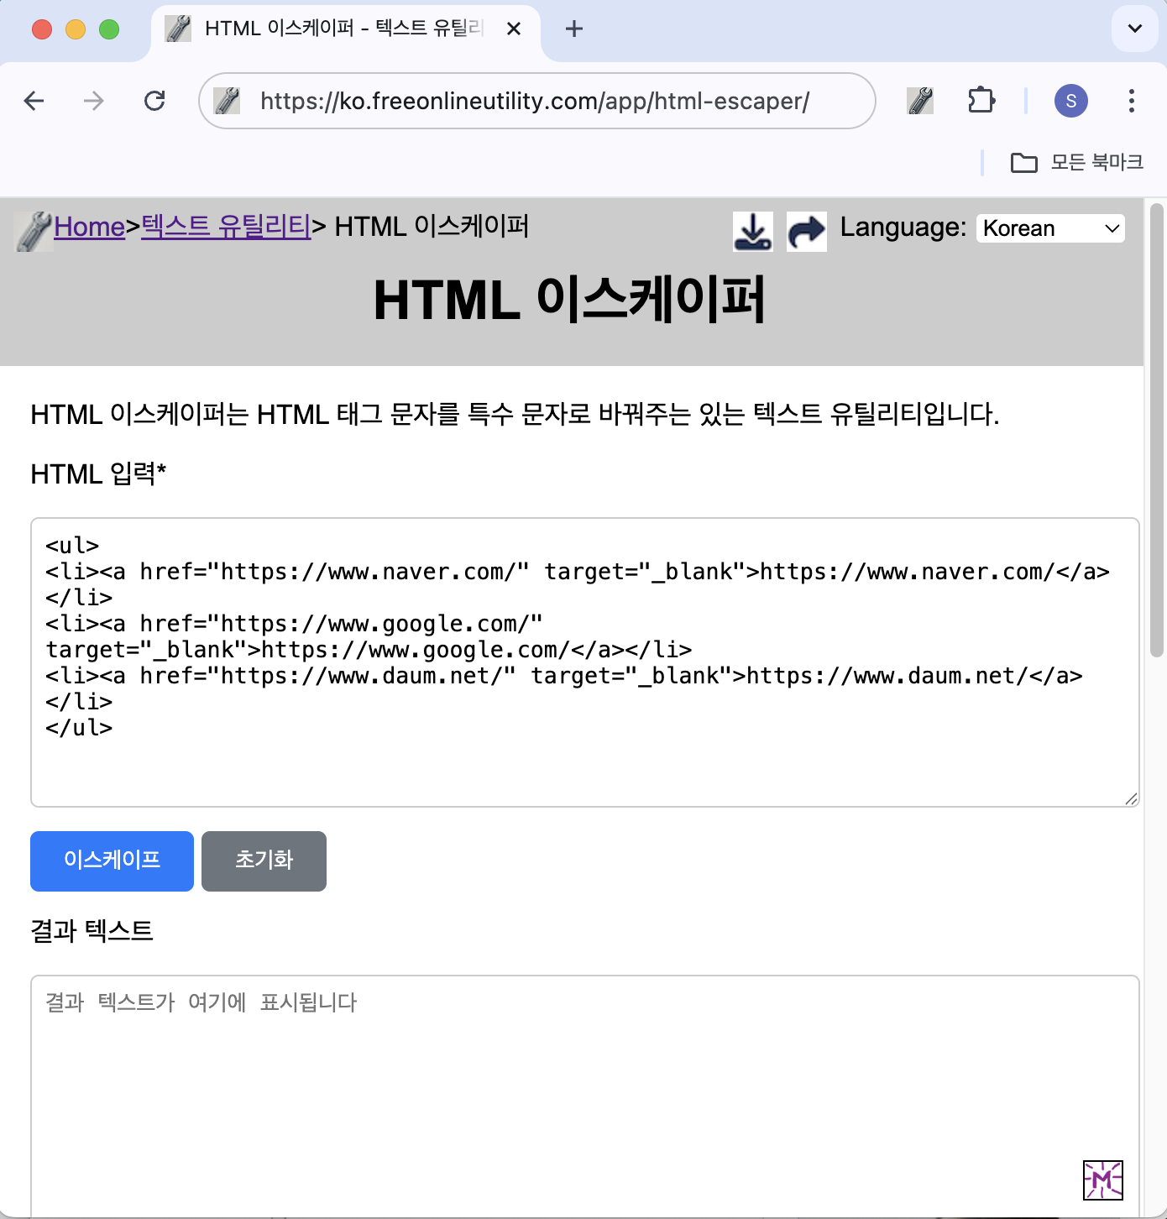1167x1219 pixels.
Task: Open a new tab with plus button
Action: [574, 29]
